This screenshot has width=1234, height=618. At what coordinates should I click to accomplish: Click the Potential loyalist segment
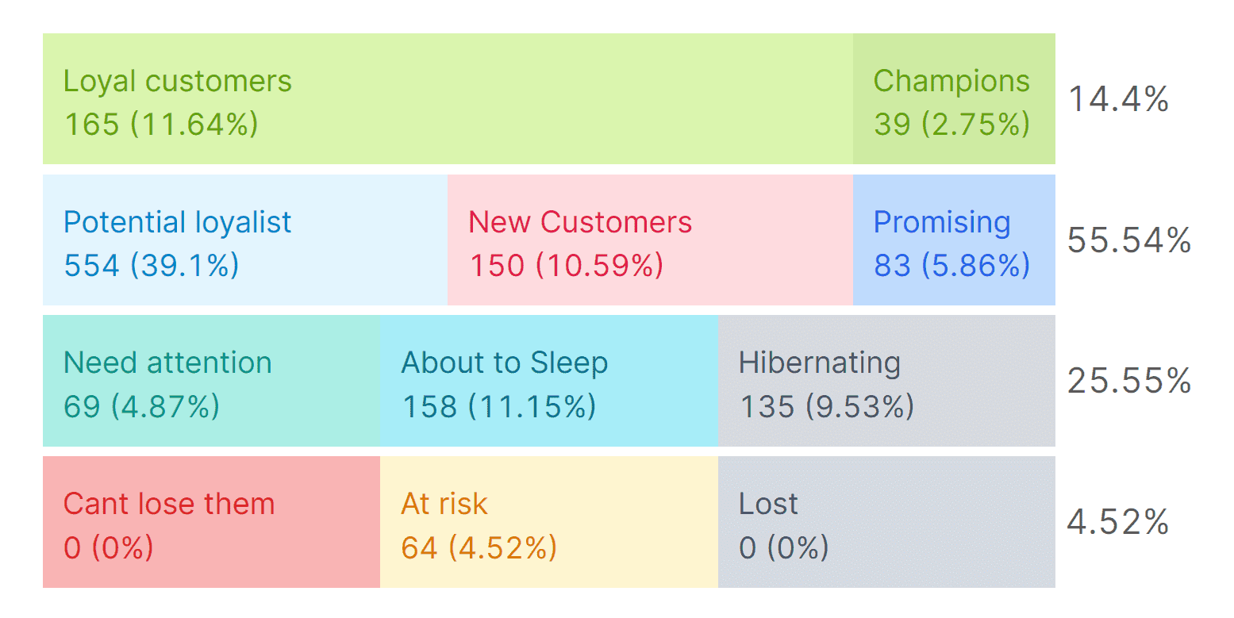[244, 240]
